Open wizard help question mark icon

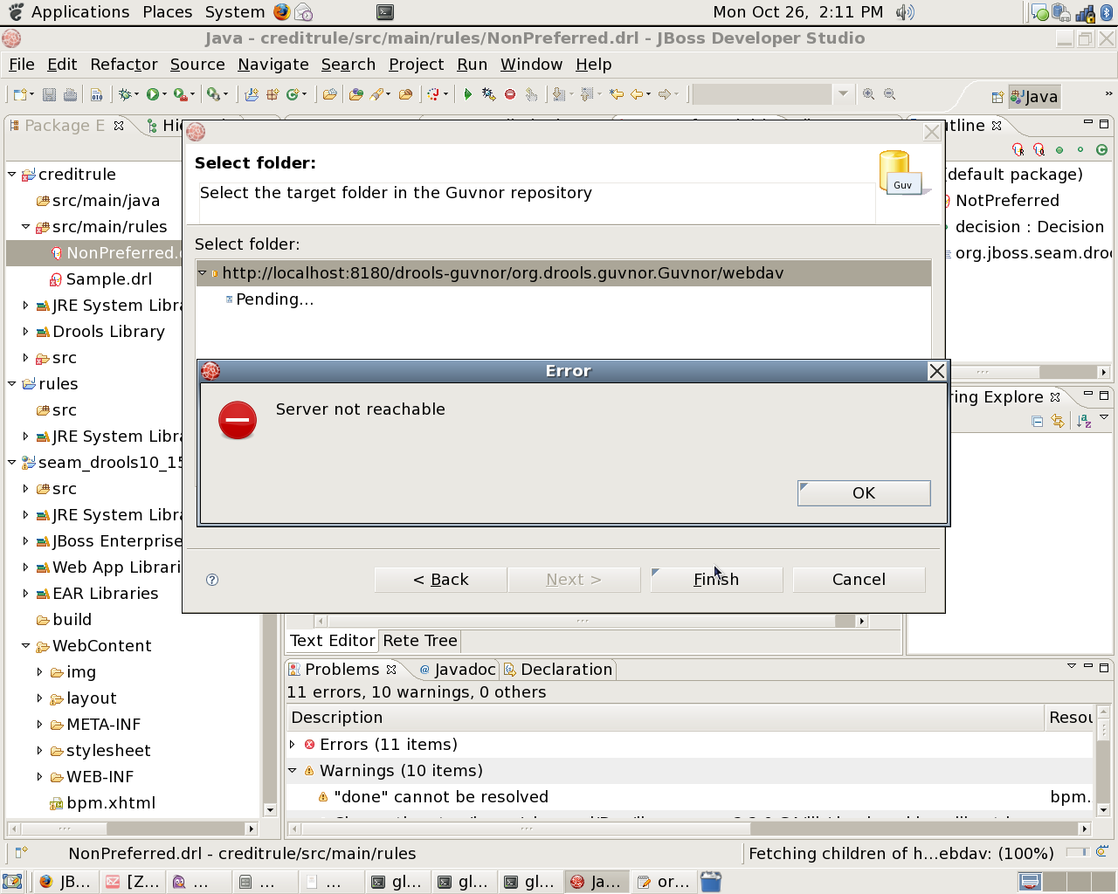click(212, 580)
